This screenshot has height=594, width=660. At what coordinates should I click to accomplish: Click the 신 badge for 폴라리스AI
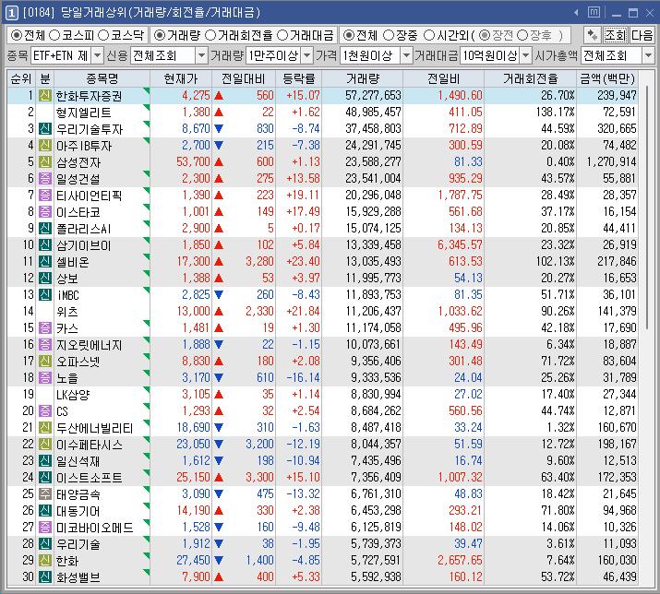(x=45, y=229)
